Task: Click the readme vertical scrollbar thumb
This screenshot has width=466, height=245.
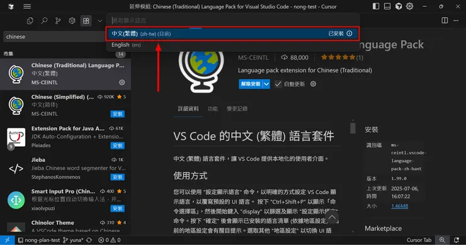Action: pos(353,128)
